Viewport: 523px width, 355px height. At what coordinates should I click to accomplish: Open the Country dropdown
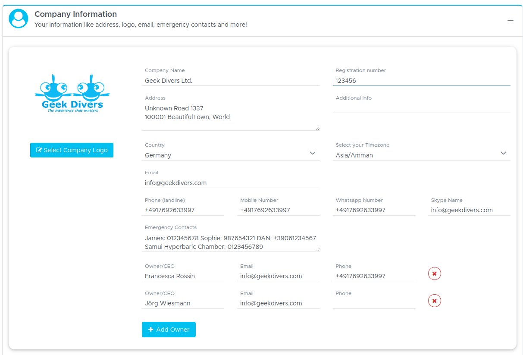tap(231, 155)
